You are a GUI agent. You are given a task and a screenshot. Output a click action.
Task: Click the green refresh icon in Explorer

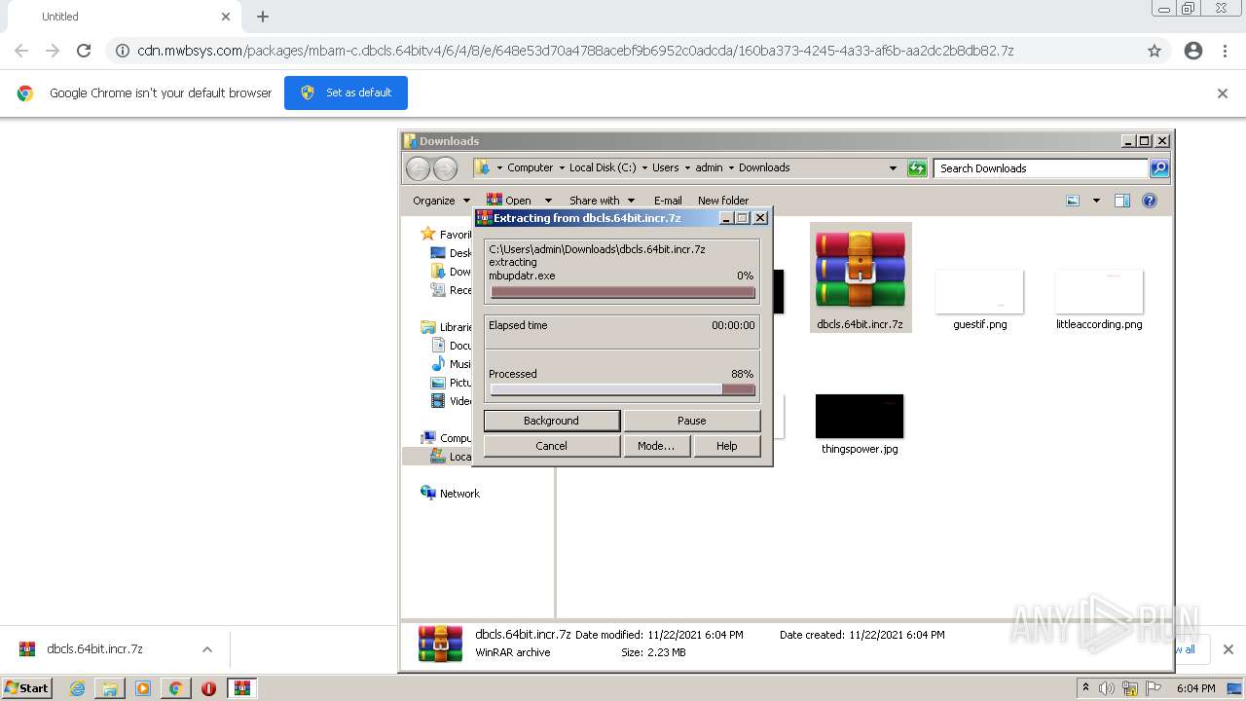917,168
